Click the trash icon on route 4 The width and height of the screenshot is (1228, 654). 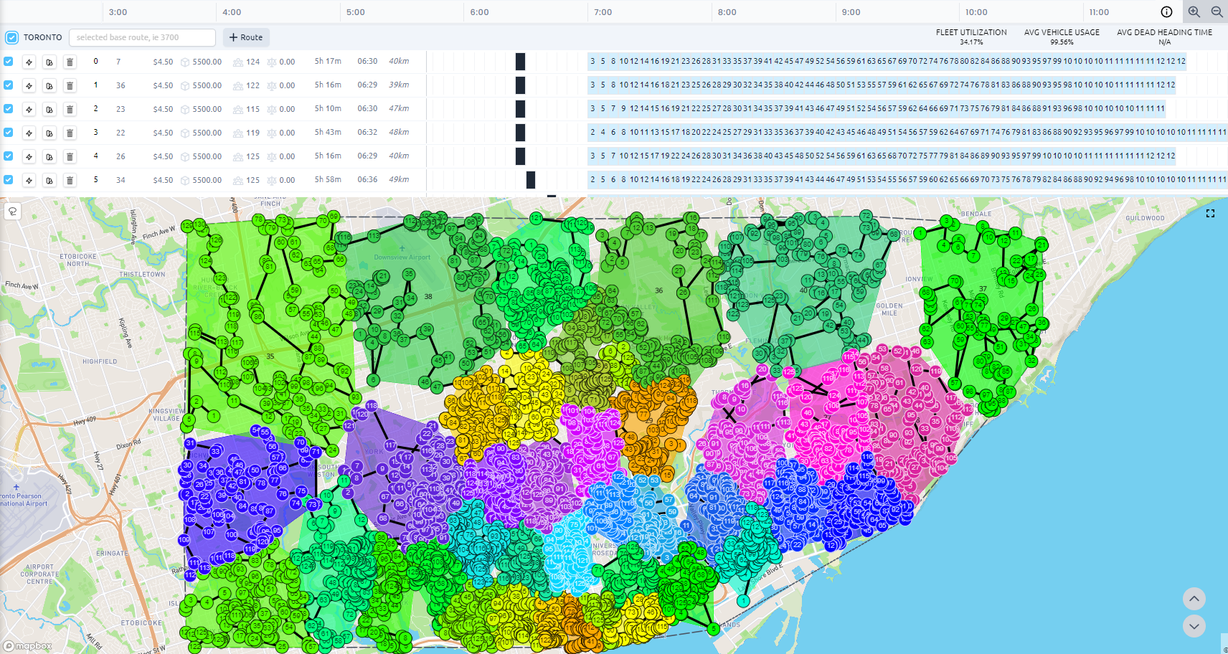point(70,156)
